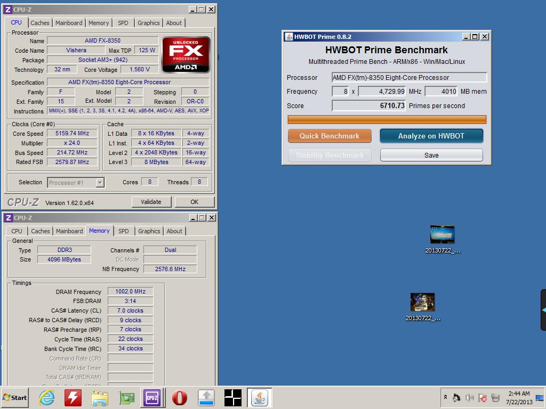This screenshot has width=546, height=409.
Task: Open the Caches tab in top CPU-Z window
Action: [x=39, y=22]
